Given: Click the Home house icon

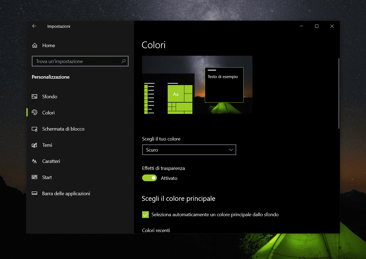Looking at the screenshot, I should (35, 45).
